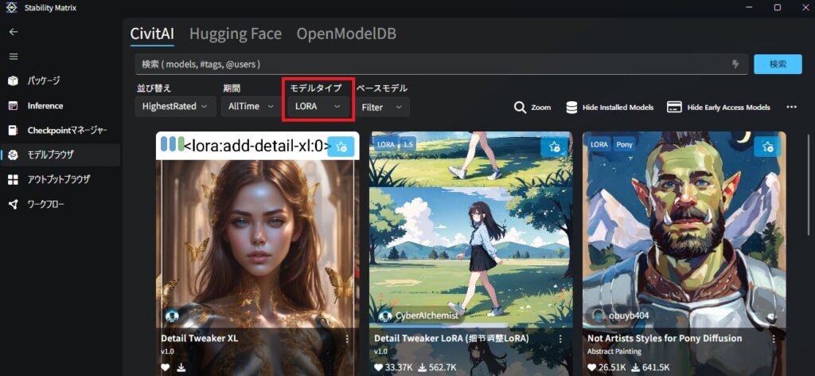Click the lightning icon in search box
Image resolution: width=815 pixels, height=376 pixels.
tap(735, 65)
